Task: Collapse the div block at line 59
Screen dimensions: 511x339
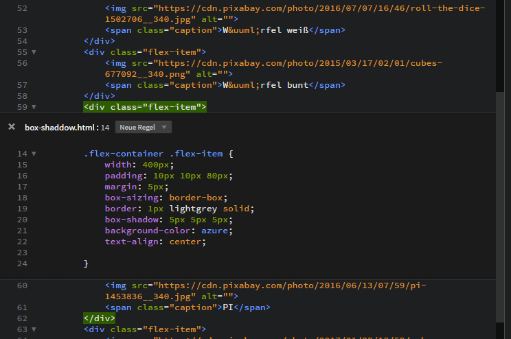Action: 34,107
